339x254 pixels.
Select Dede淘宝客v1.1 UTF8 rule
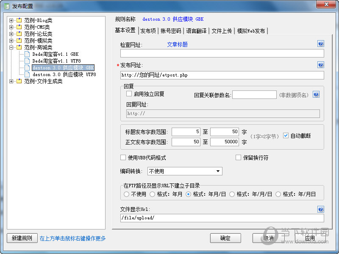point(57,61)
